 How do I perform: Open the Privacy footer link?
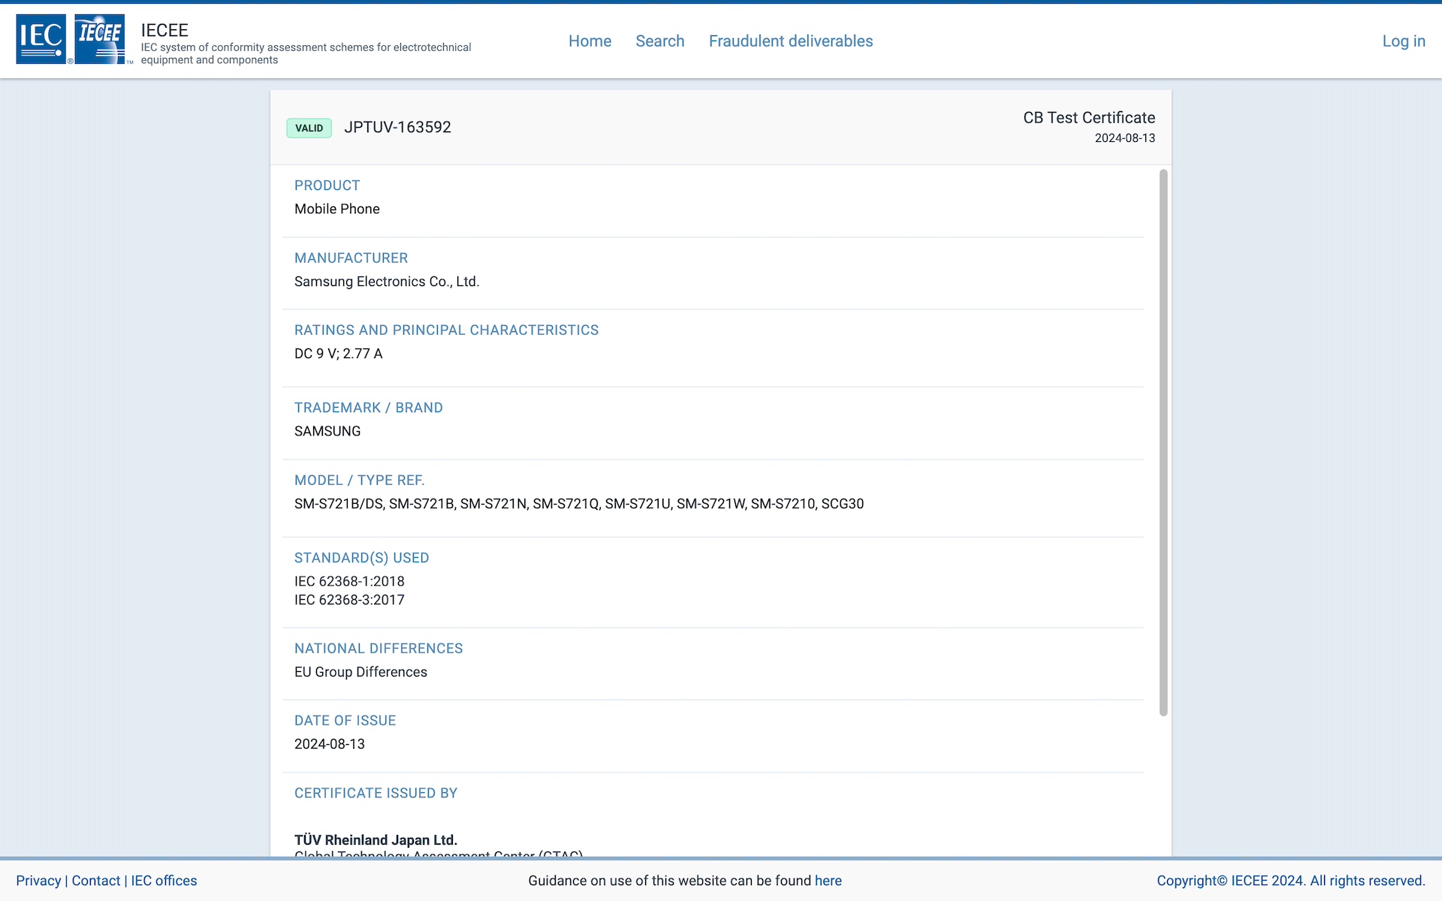(38, 881)
